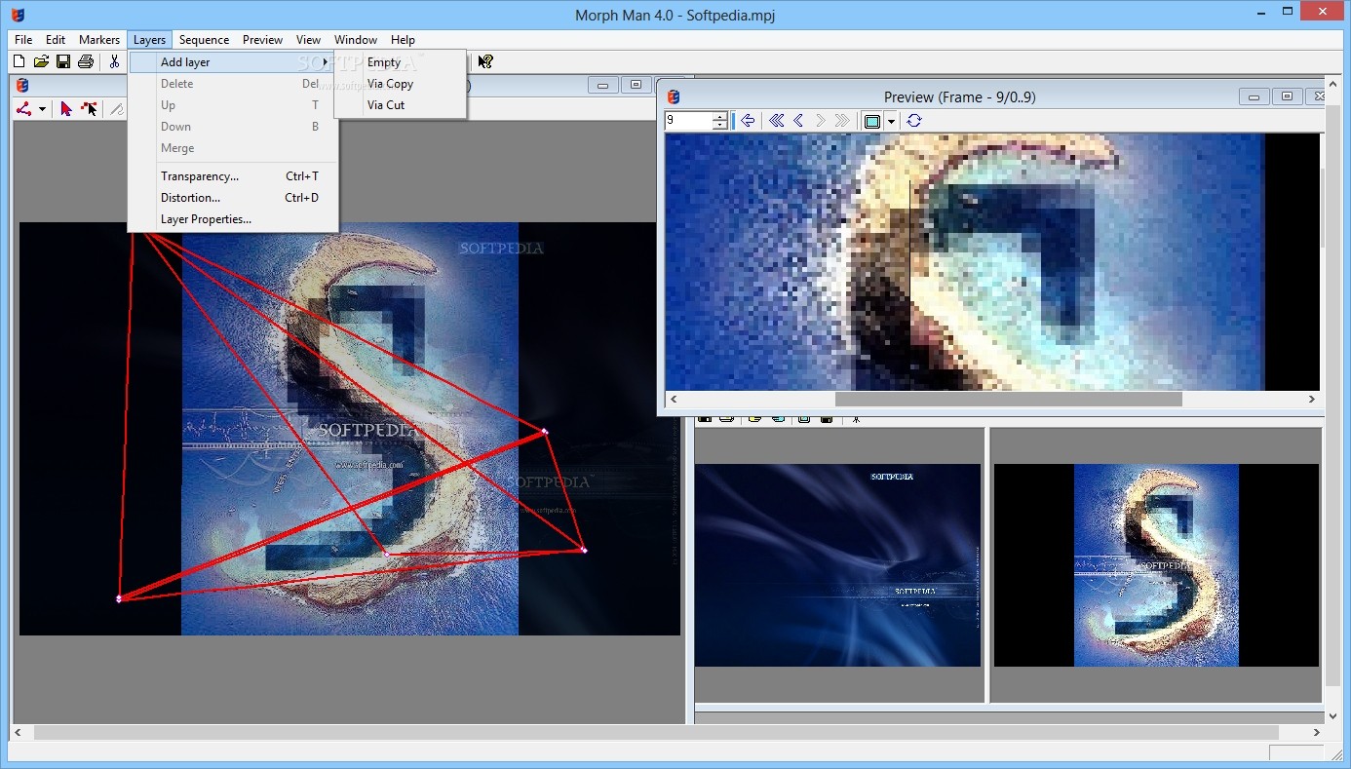
Task: Click the marker point near the S bottom
Action: pyautogui.click(x=385, y=554)
